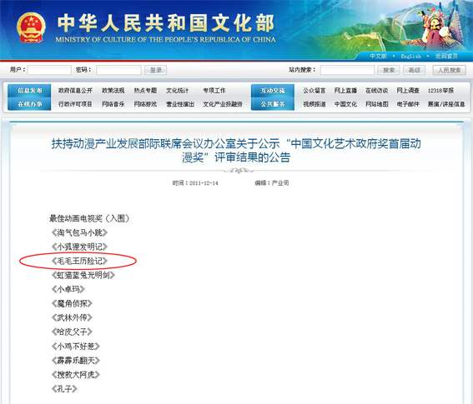Click the 登录 login button
Image resolution: width=473 pixels, height=404 pixels.
[x=156, y=70]
